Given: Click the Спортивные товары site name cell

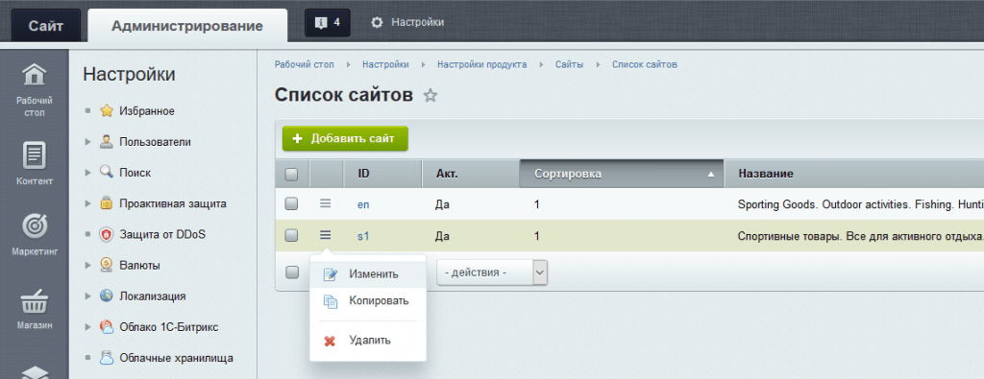Looking at the screenshot, I should [860, 236].
